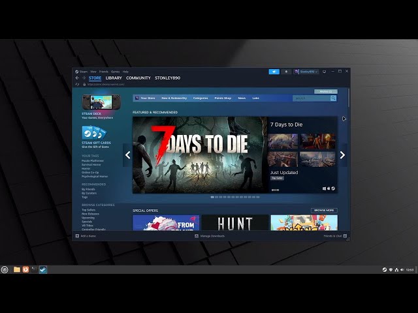This screenshot has height=313, width=418.
Task: Open the Online Co-Op tag link
Action: [x=90, y=172]
